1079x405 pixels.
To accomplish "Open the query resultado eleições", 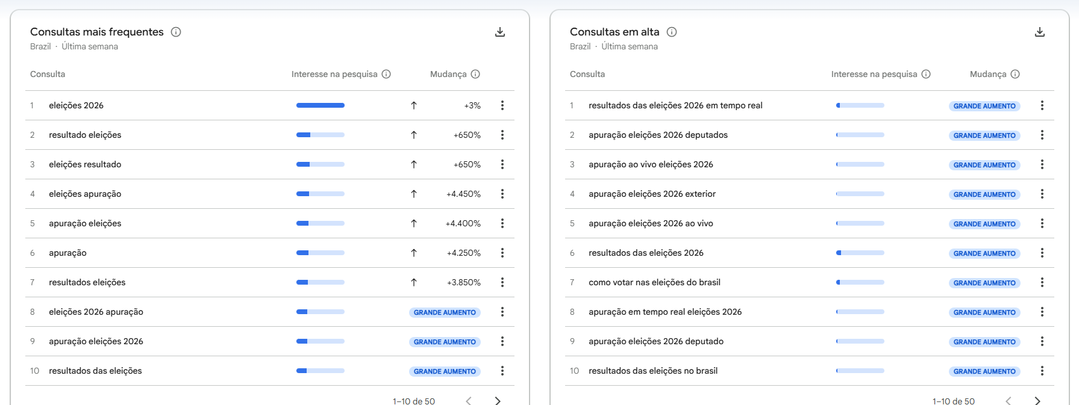I will click(85, 135).
